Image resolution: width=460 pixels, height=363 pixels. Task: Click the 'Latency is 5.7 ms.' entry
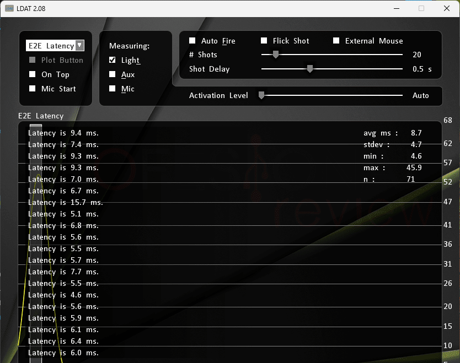click(x=63, y=261)
